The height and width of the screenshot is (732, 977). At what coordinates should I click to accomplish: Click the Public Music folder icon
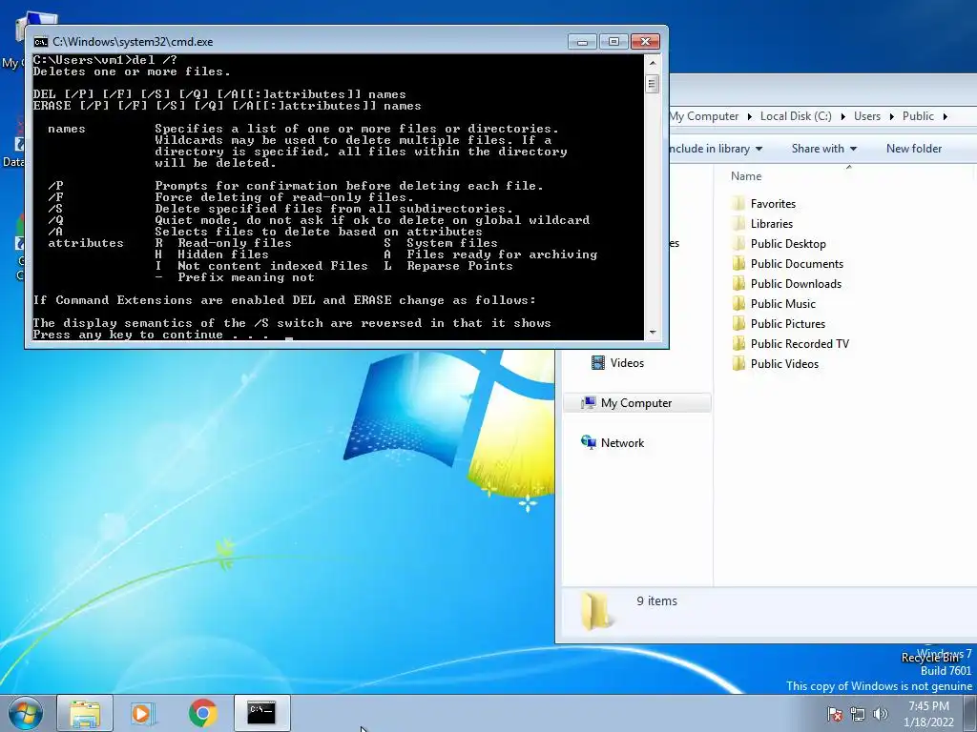(738, 303)
